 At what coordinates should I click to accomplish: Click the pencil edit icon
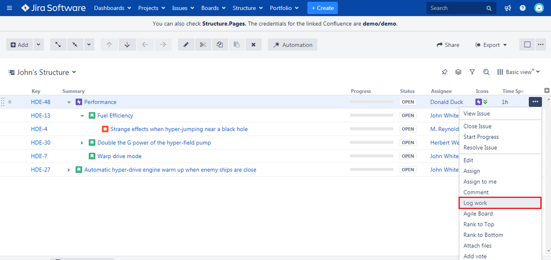[186, 45]
